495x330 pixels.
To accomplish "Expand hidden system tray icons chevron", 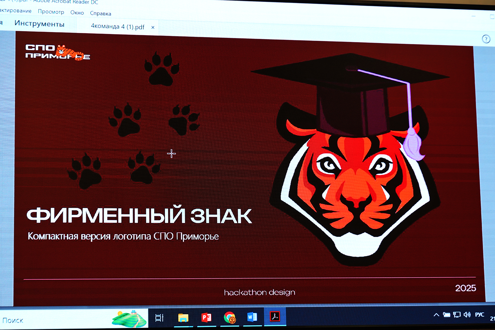I will 436,315.
